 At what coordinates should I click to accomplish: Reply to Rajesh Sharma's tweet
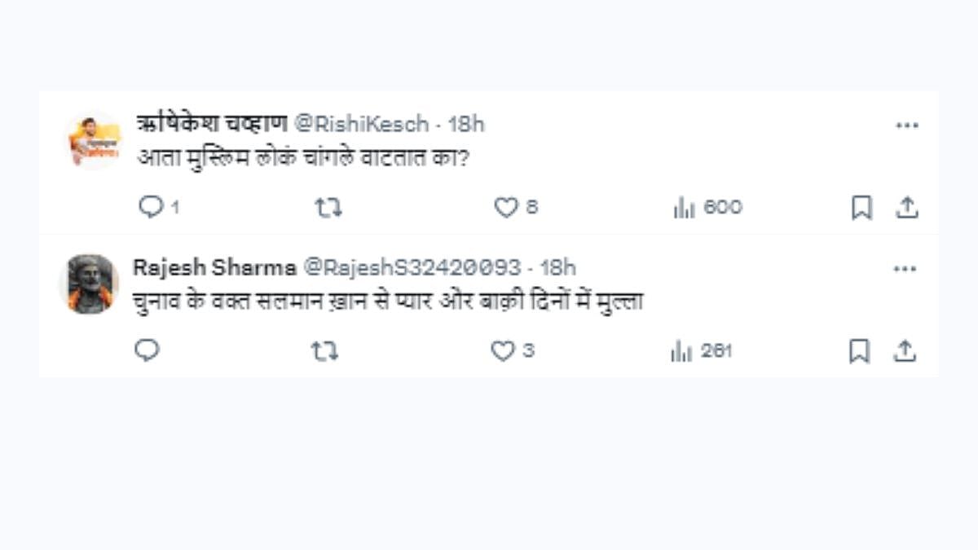[x=147, y=351]
